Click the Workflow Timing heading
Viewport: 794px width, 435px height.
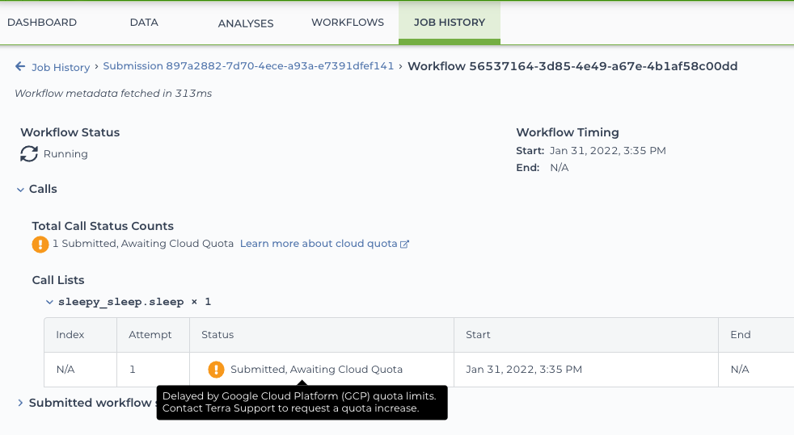[x=567, y=132]
